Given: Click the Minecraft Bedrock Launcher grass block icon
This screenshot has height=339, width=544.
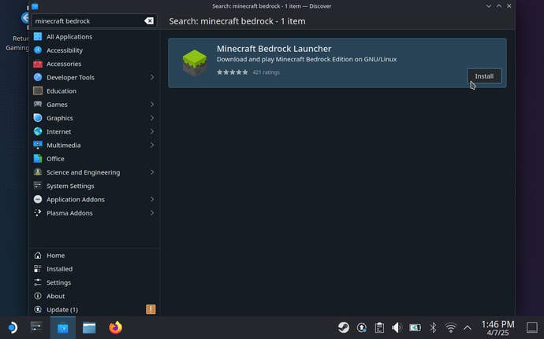Looking at the screenshot, I should [195, 63].
